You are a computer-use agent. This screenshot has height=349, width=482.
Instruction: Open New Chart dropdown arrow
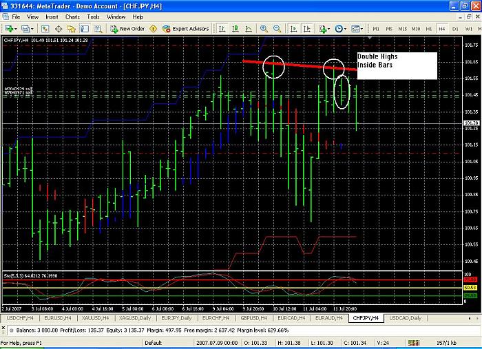pos(15,29)
